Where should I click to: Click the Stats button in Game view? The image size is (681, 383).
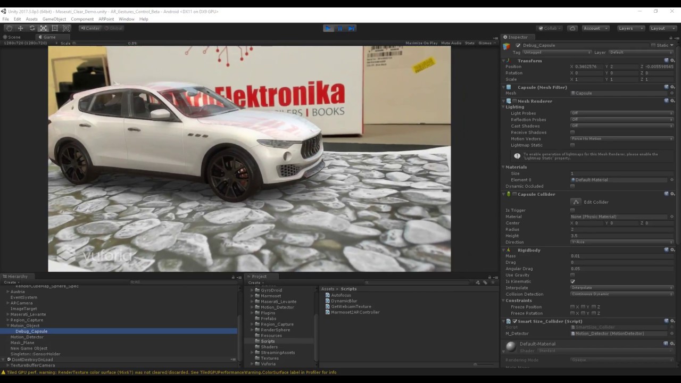470,43
